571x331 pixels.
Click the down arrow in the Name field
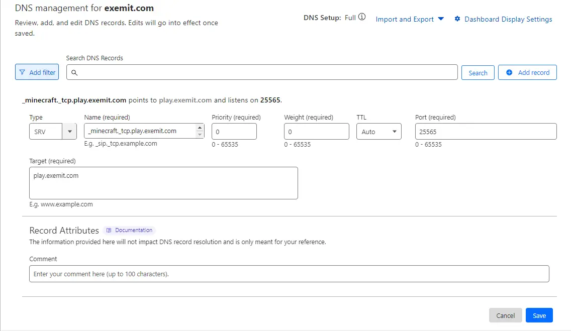pos(200,135)
